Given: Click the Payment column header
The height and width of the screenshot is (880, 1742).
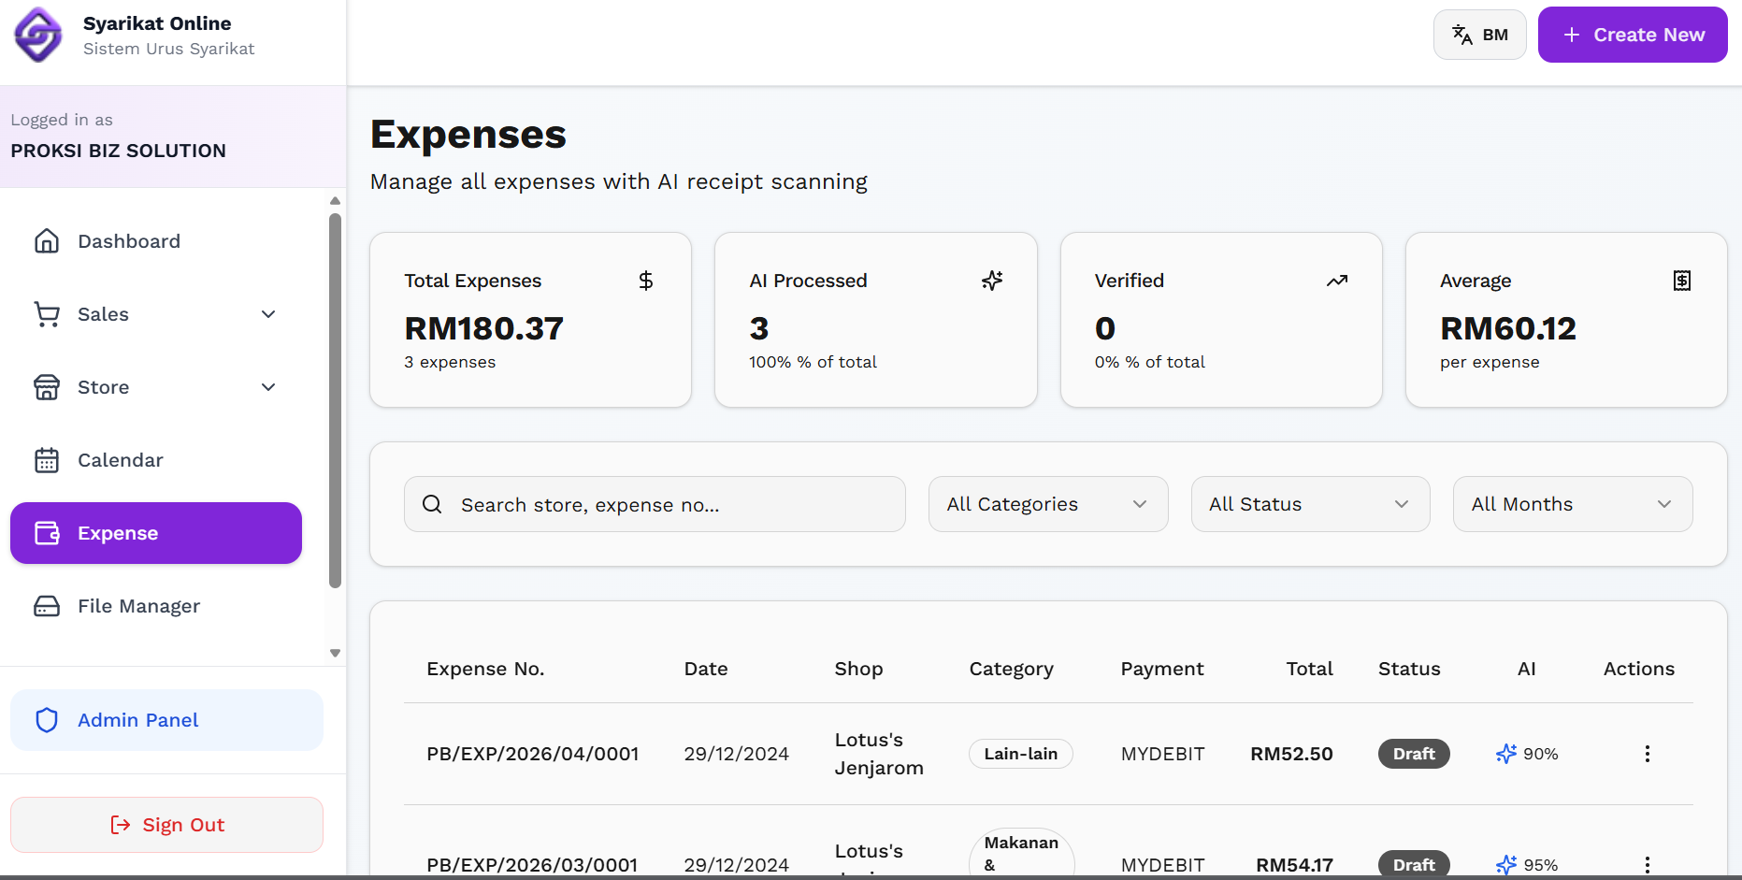Looking at the screenshot, I should 1162,669.
